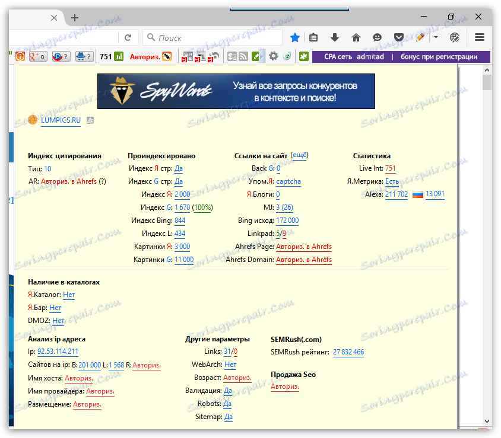Click the pencil highlighter toolbar icon
Viewport: 501px width, 438px height.
click(x=420, y=38)
